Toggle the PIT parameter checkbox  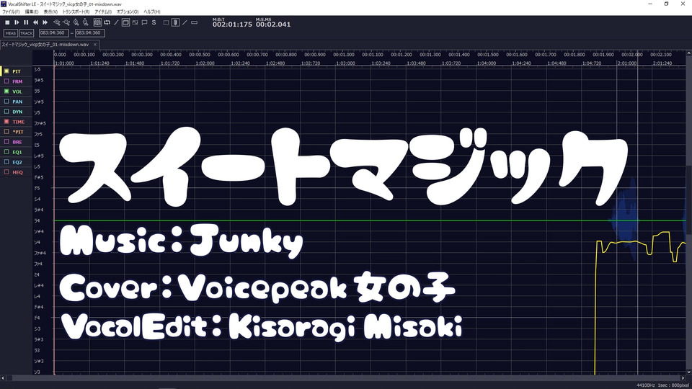(6, 71)
